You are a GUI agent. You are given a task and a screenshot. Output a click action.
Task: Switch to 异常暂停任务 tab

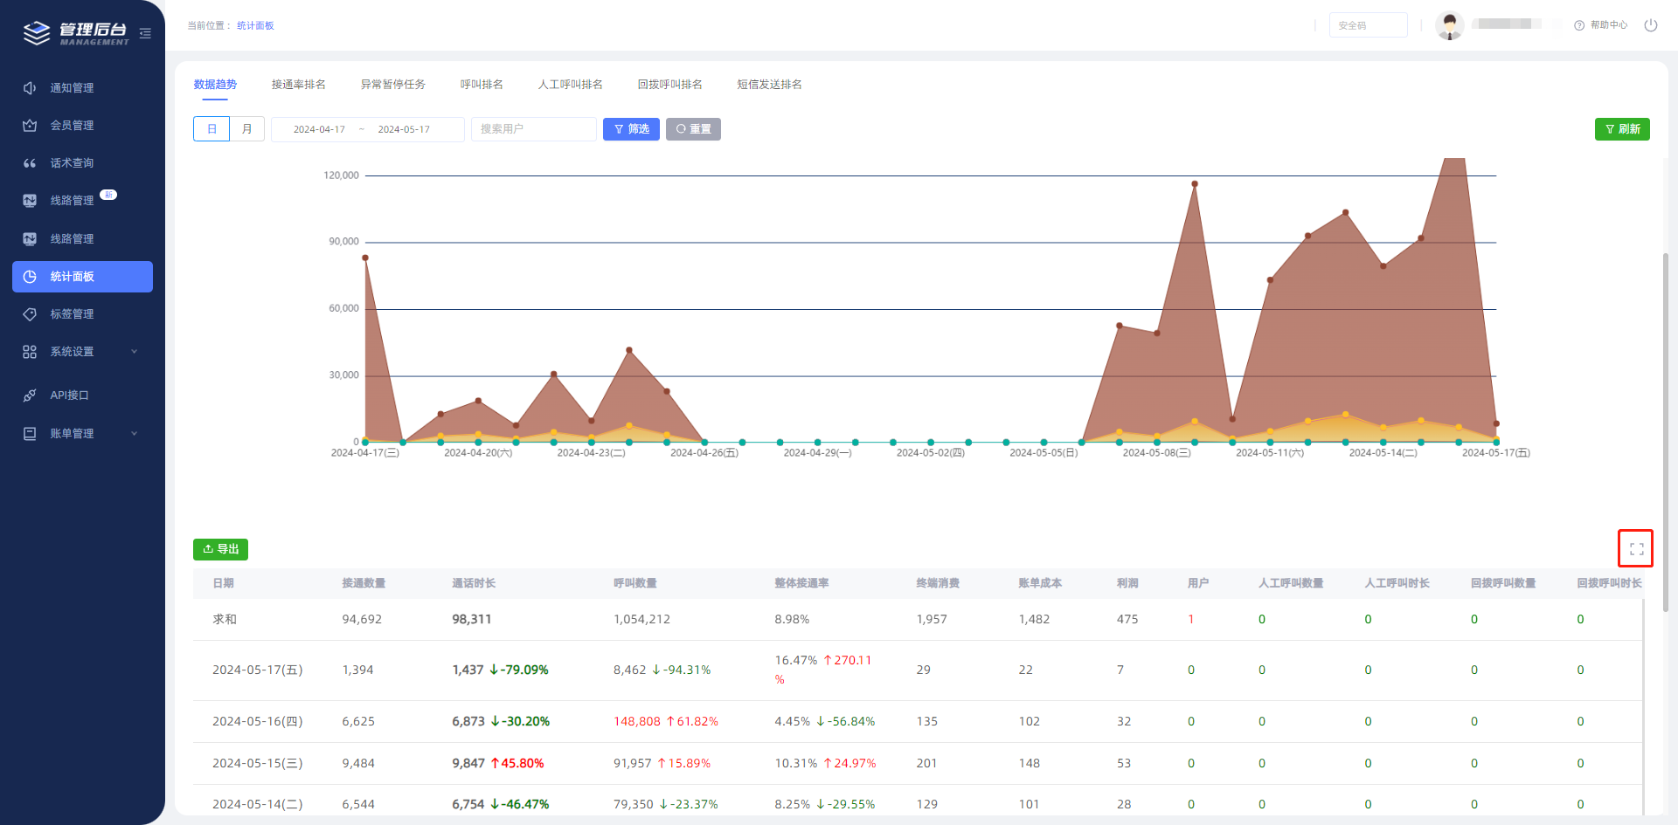tap(393, 85)
